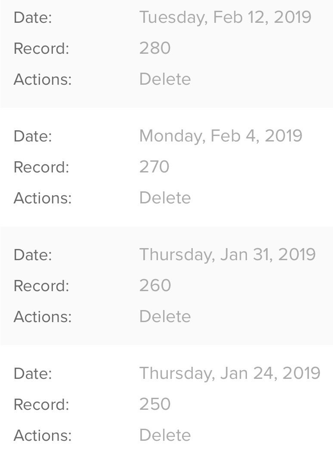The width and height of the screenshot is (333, 464).
Task: Delete the Feb 12, 2019 record
Action: tap(165, 79)
